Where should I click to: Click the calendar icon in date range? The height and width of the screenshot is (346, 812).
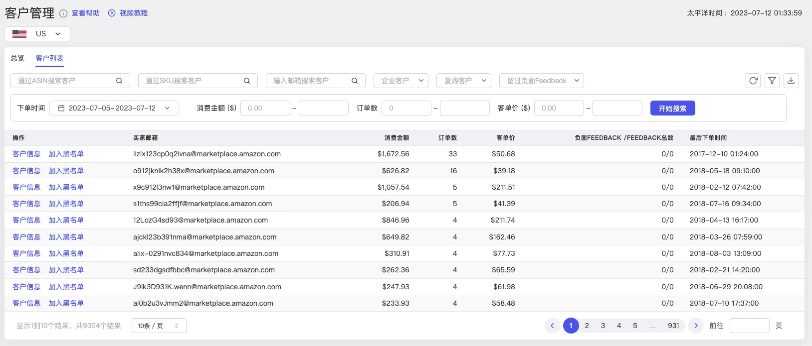[x=61, y=108]
